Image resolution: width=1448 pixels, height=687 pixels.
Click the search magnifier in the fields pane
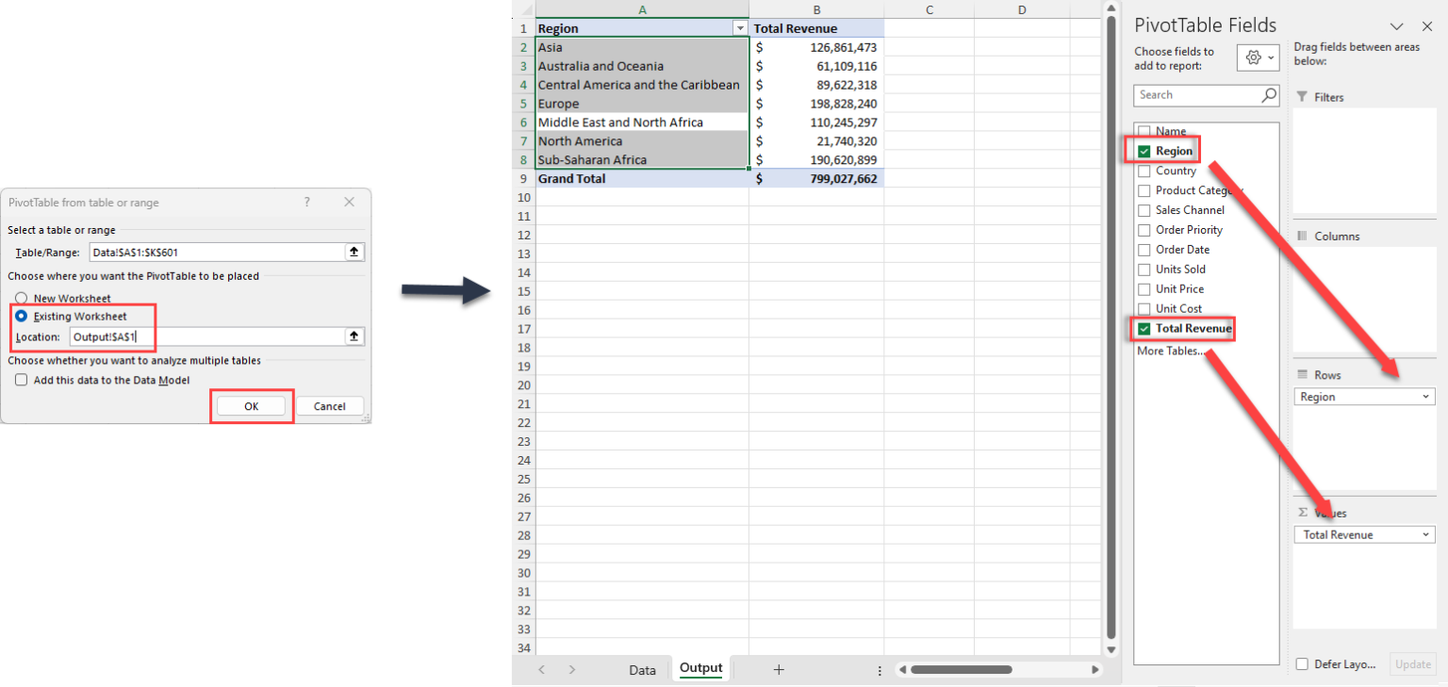[1269, 95]
